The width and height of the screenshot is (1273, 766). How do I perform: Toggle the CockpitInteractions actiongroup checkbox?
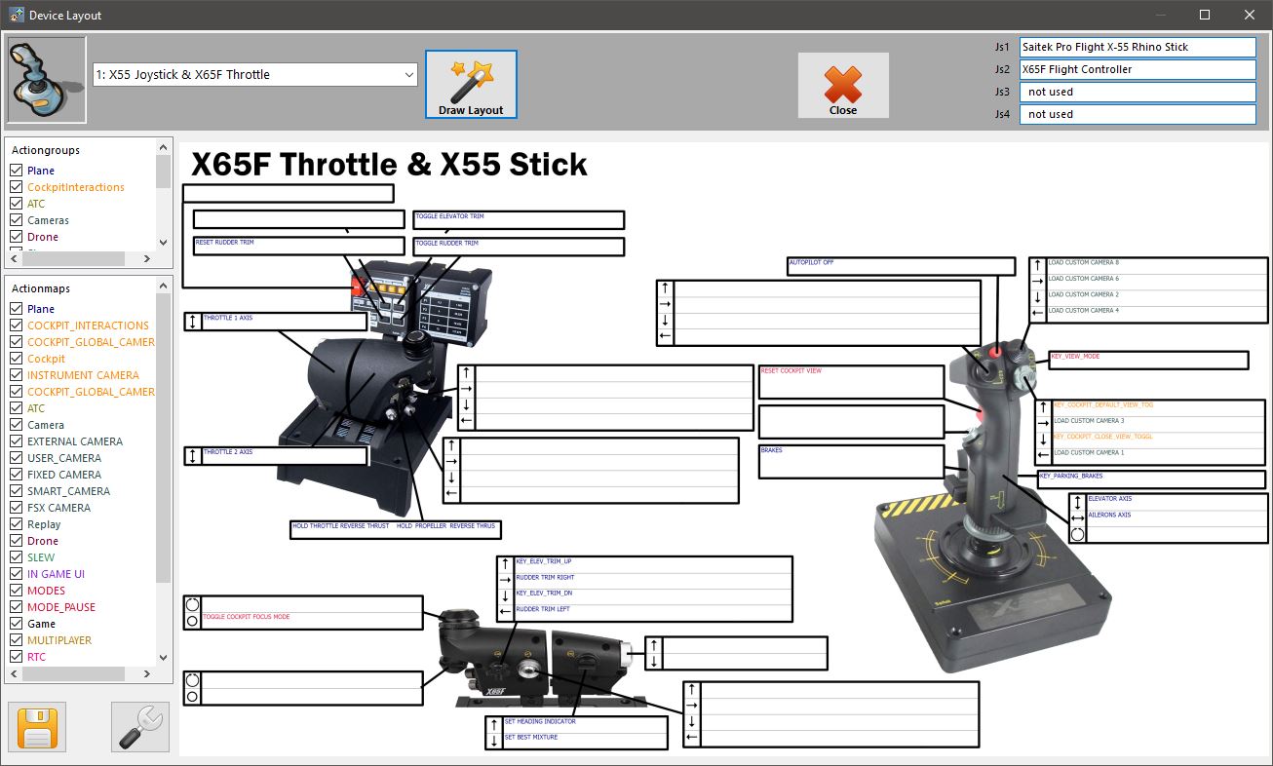[x=17, y=187]
